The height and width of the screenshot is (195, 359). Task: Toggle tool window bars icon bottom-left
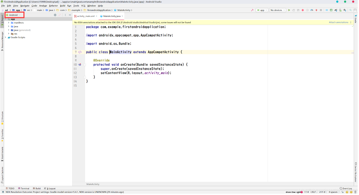pos(3,192)
